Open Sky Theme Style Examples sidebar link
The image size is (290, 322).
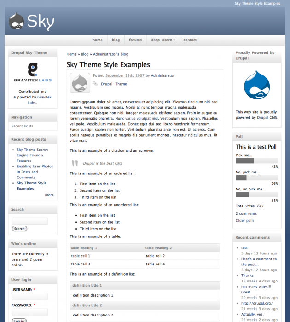click(32, 186)
